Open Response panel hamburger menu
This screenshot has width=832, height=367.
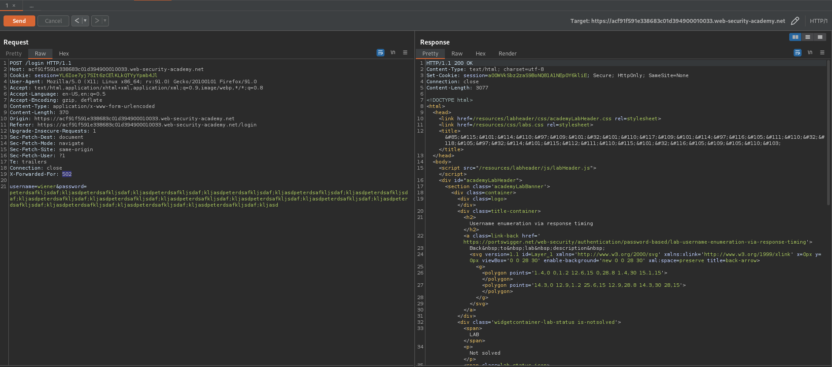(822, 52)
